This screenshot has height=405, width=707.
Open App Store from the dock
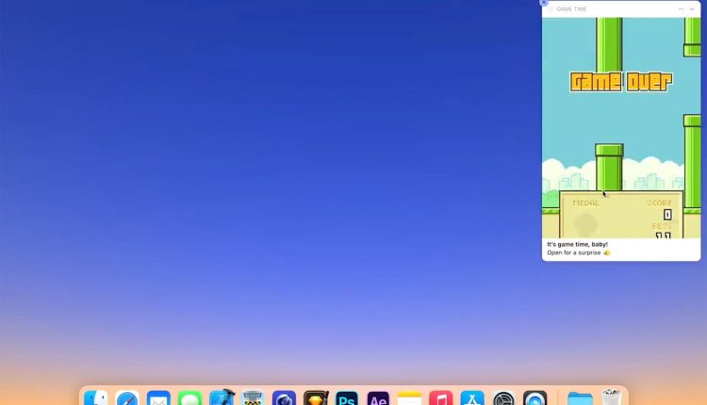click(471, 398)
